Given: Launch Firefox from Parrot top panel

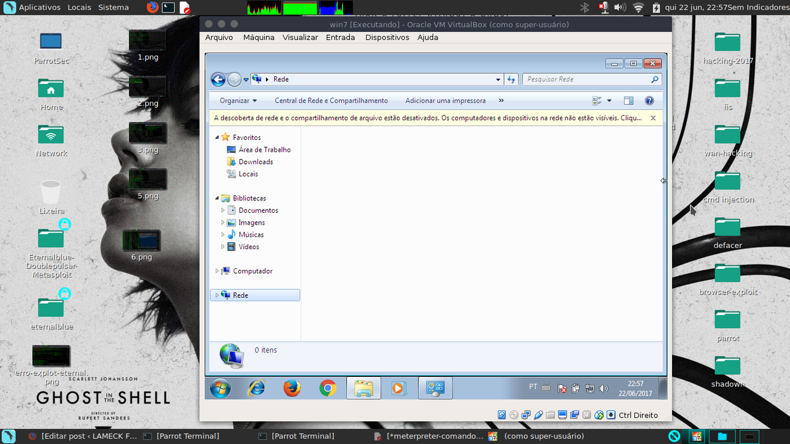Looking at the screenshot, I should click(152, 7).
